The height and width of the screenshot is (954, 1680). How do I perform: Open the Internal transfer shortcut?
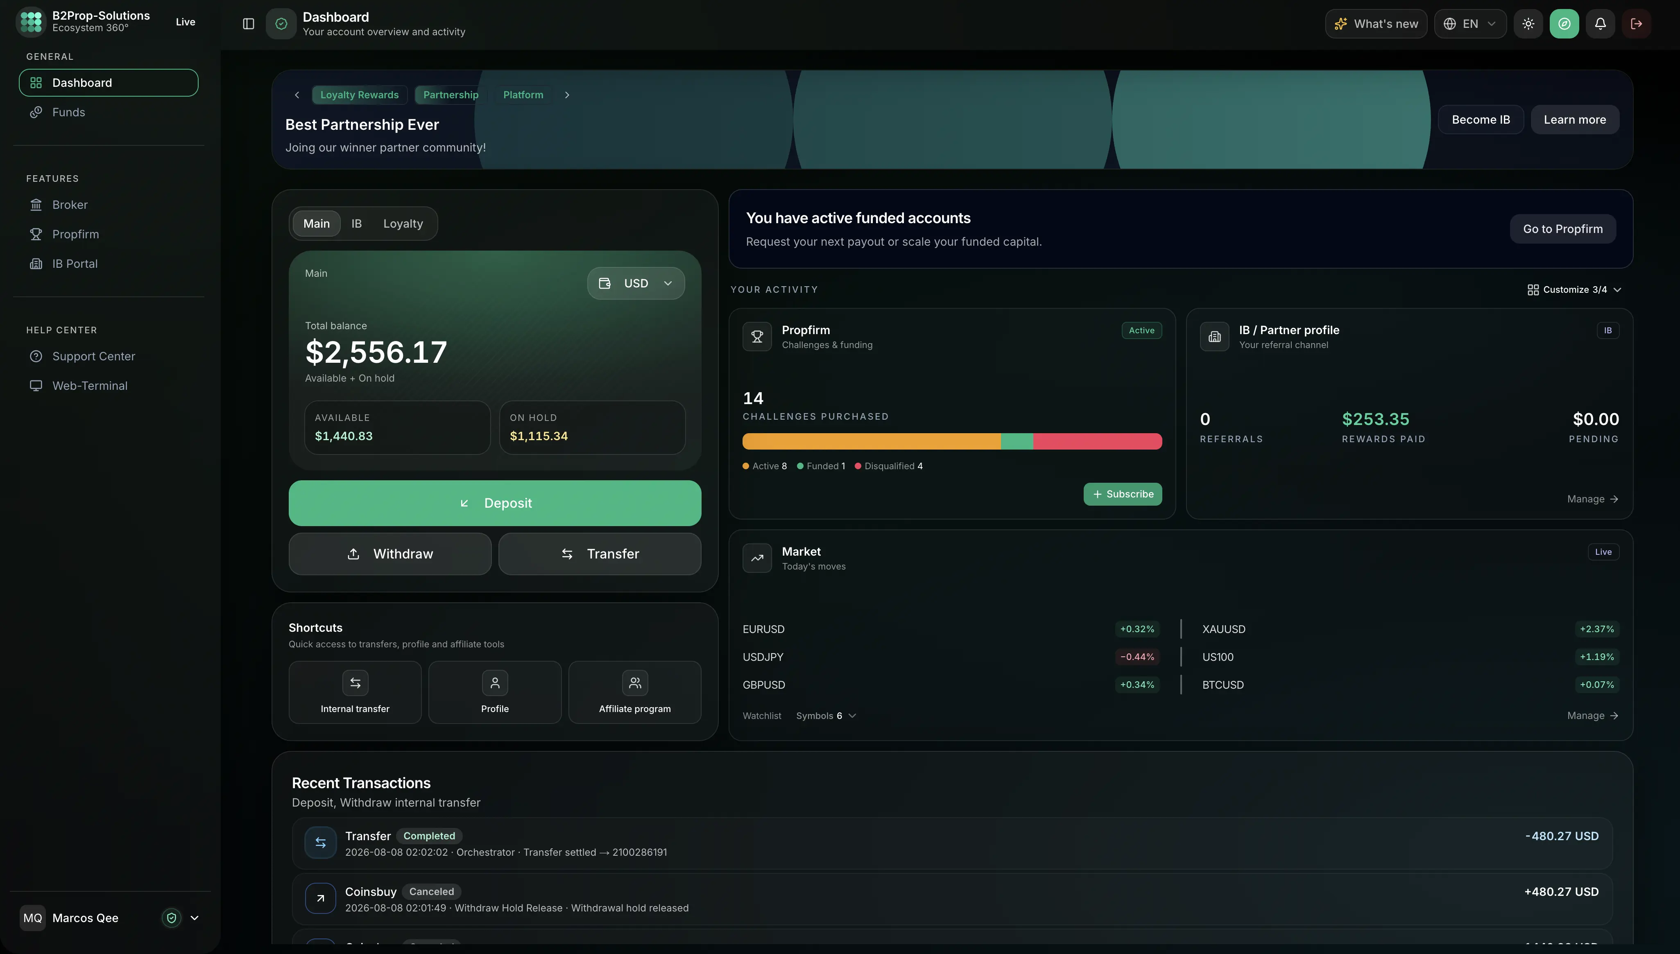tap(355, 692)
